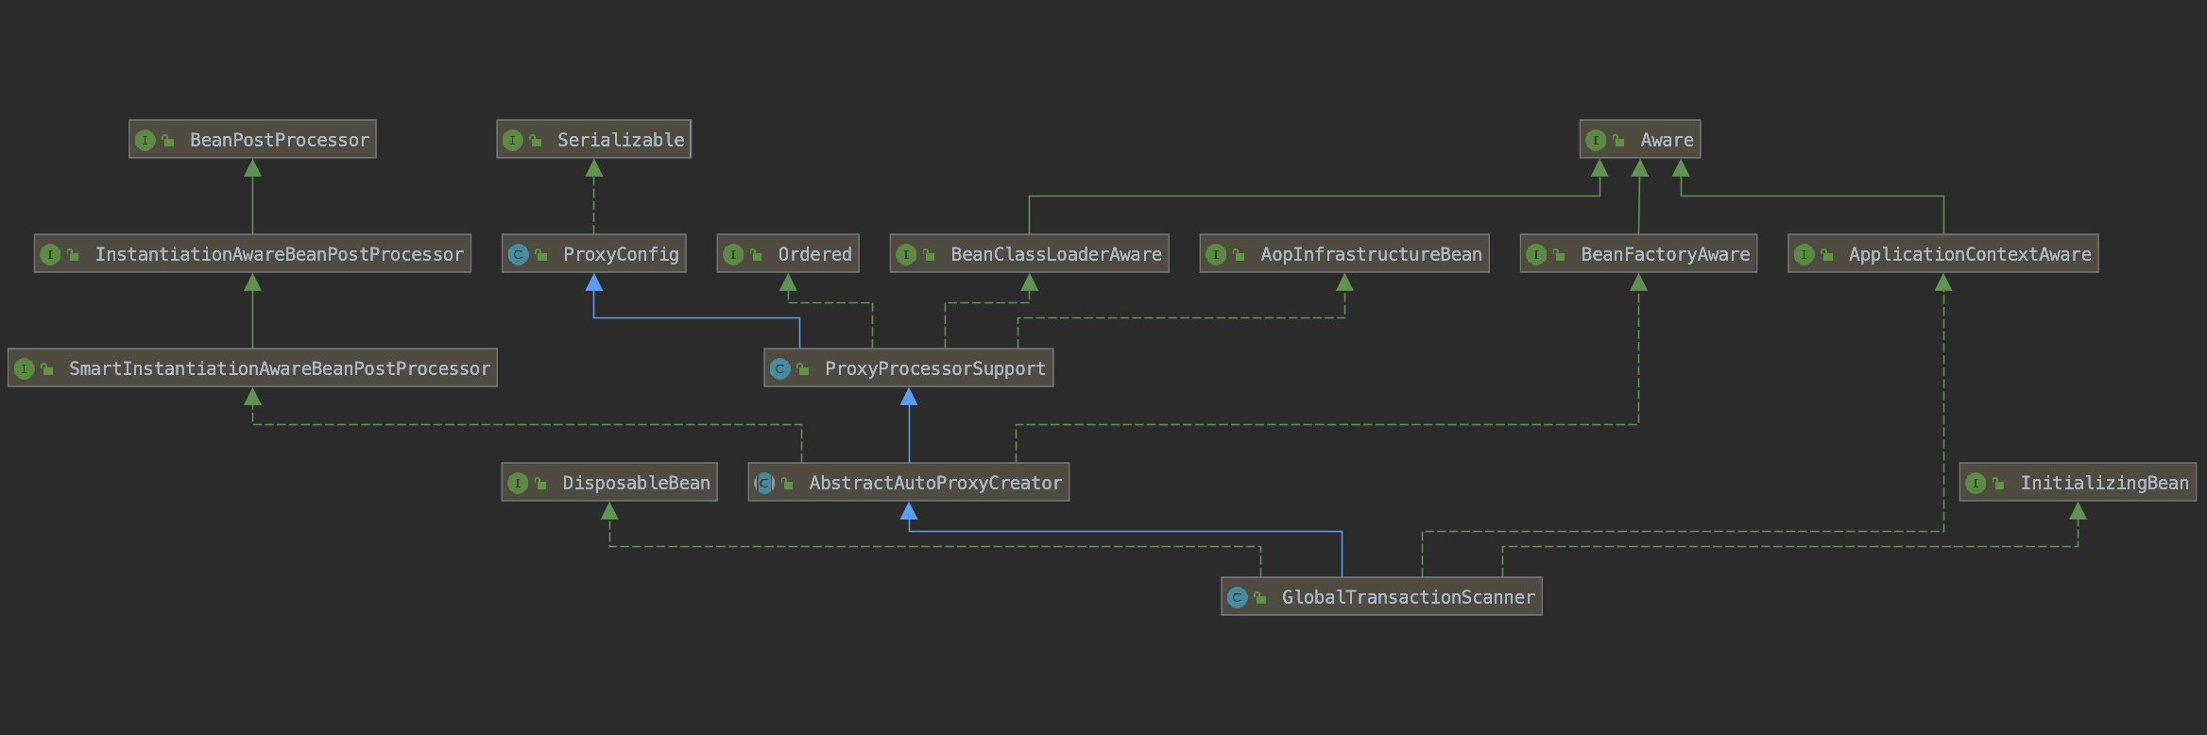Click the abstract class icon on AbstractAutoProxyCreator

point(764,483)
